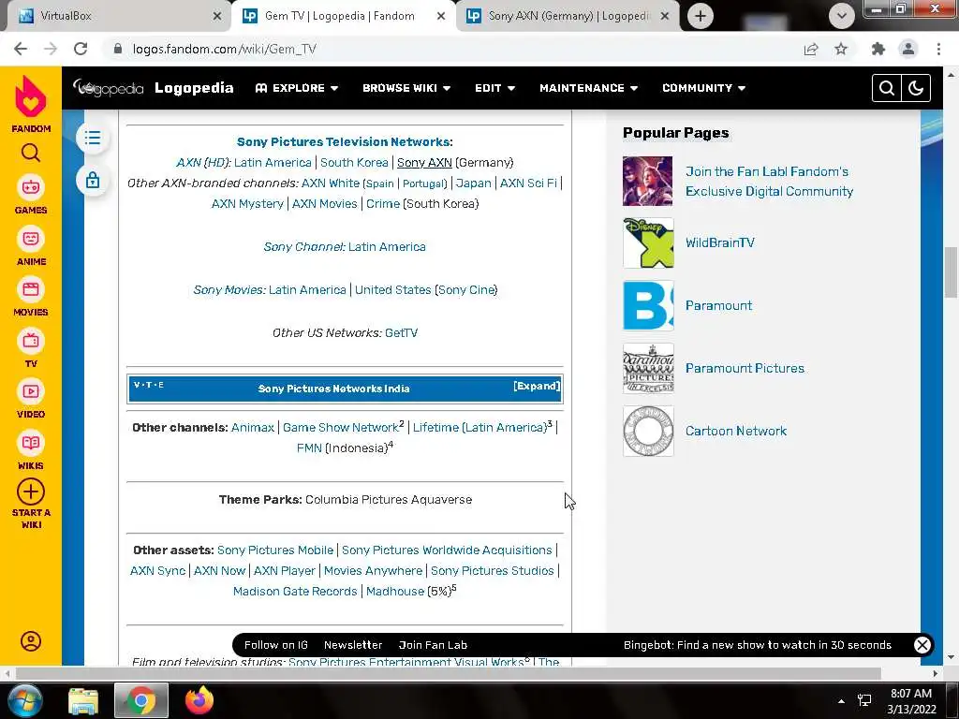Image resolution: width=959 pixels, height=719 pixels.
Task: Open new browser tab
Action: (701, 16)
